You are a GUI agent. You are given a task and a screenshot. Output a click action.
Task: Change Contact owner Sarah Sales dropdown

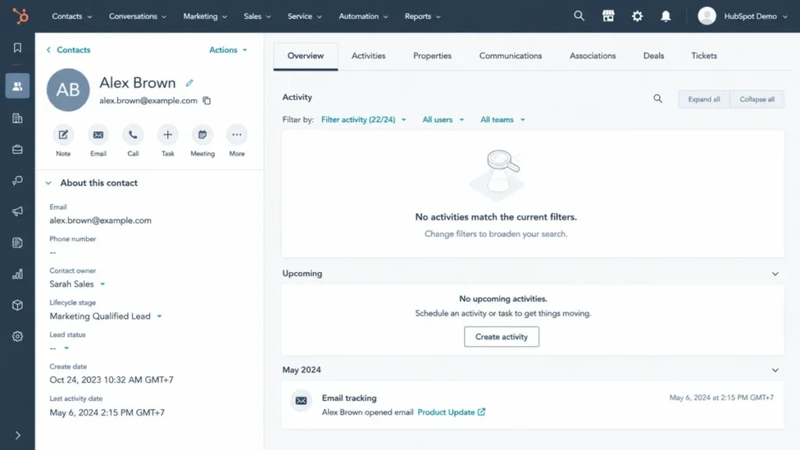[x=77, y=284]
